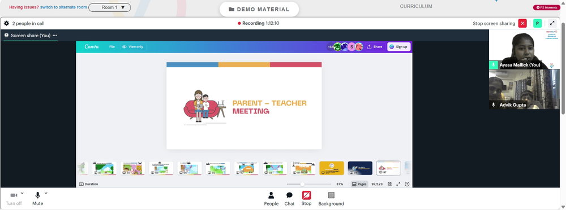566x210 pixels.
Task: Click the parent and child sofa illustration
Action: [205, 107]
